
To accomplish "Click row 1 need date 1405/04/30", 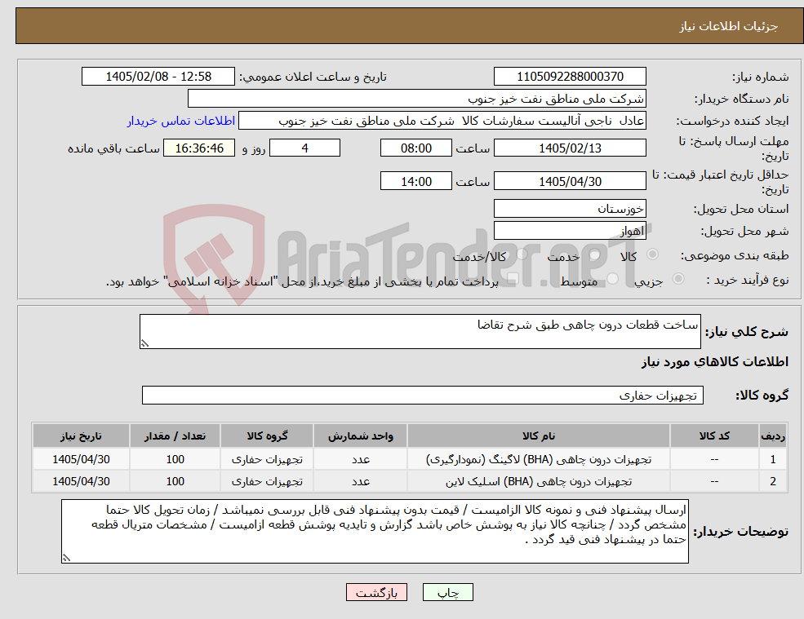I will pyautogui.click(x=81, y=459).
